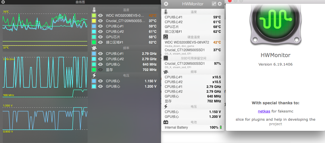Image resolution: width=325 pixels, height=143 pixels.
Task: Open color swatch for 显存 frequency row
Action: tap(94, 70)
